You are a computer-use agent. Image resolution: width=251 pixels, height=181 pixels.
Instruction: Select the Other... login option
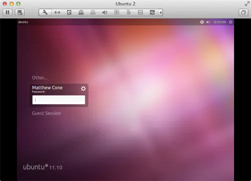pos(40,78)
